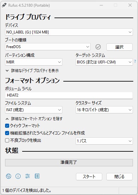Open the language globe icon
138x195 pixels.
click(x=9, y=176)
